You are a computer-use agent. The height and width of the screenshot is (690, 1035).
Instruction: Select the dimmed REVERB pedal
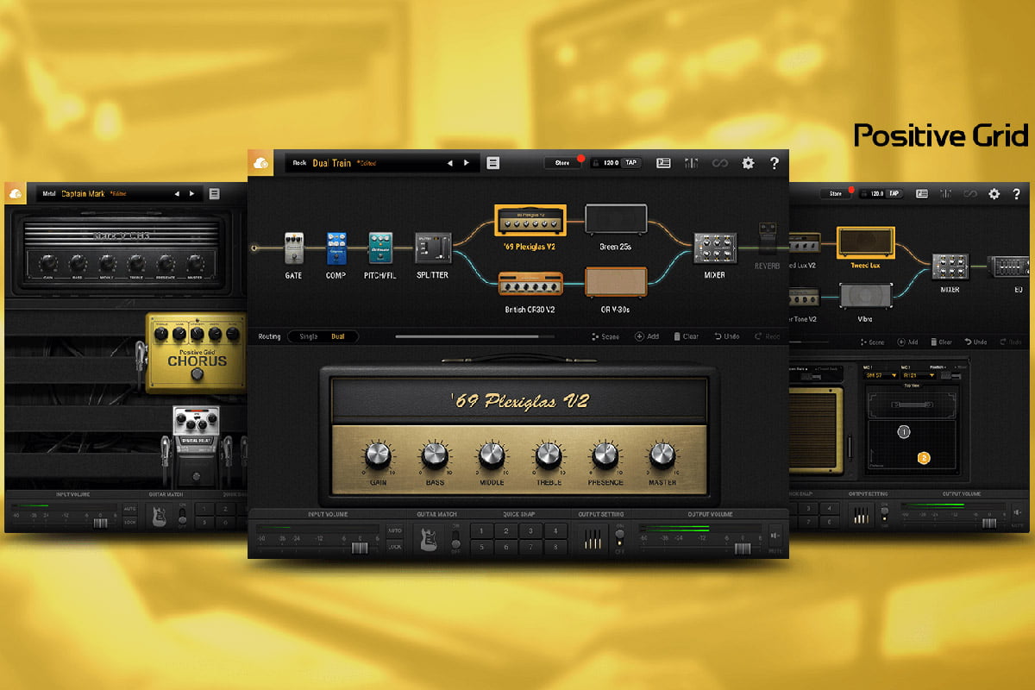pyautogui.click(x=767, y=241)
